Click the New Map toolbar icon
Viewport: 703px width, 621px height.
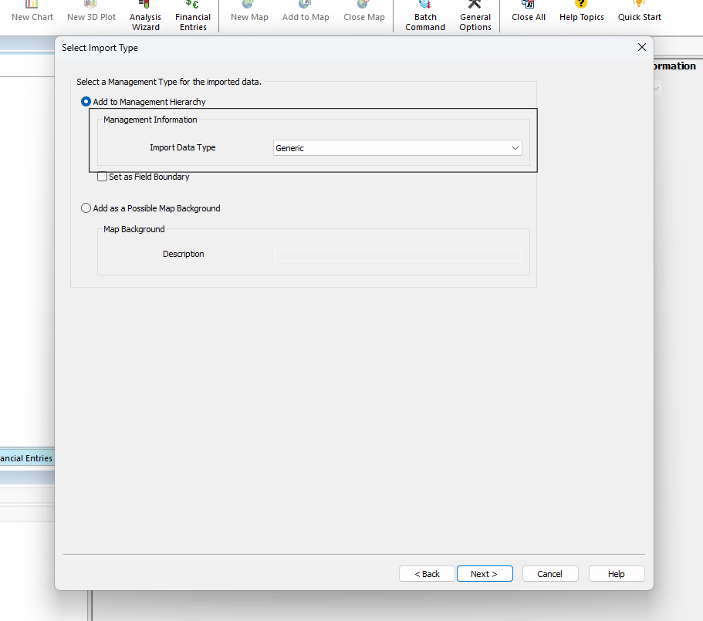coord(249,12)
